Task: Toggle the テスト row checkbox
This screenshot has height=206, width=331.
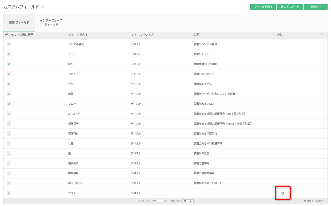Action: click(9, 193)
